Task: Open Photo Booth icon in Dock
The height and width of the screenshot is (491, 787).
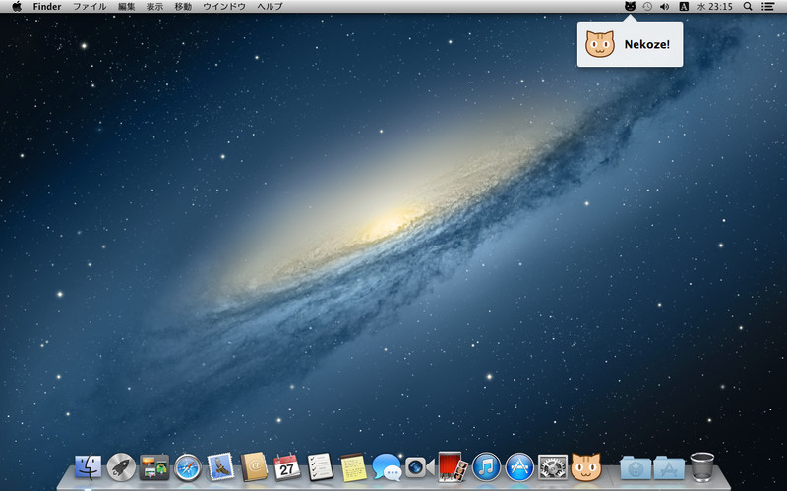Action: point(453,467)
